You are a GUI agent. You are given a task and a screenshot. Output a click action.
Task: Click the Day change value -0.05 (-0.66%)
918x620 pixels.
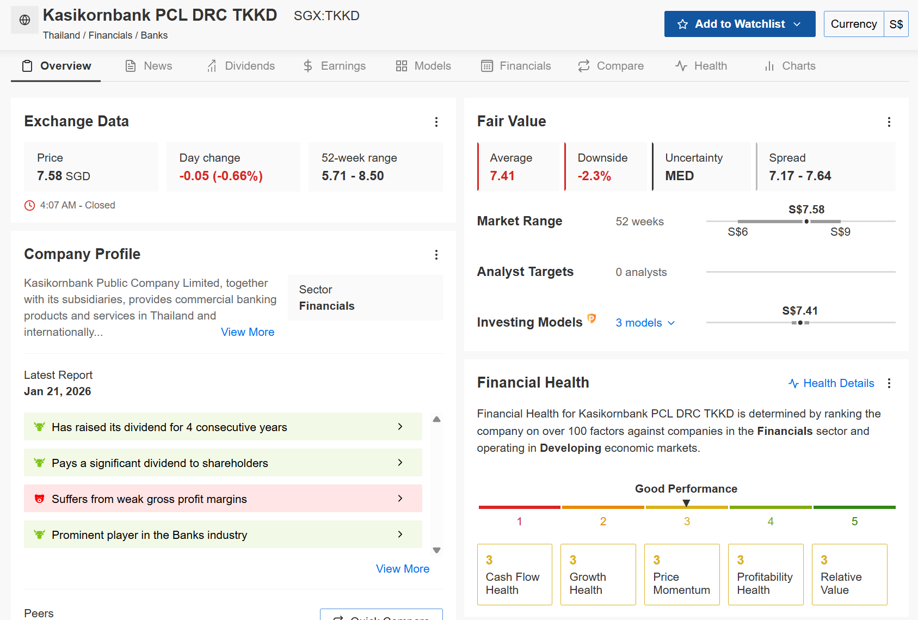221,176
